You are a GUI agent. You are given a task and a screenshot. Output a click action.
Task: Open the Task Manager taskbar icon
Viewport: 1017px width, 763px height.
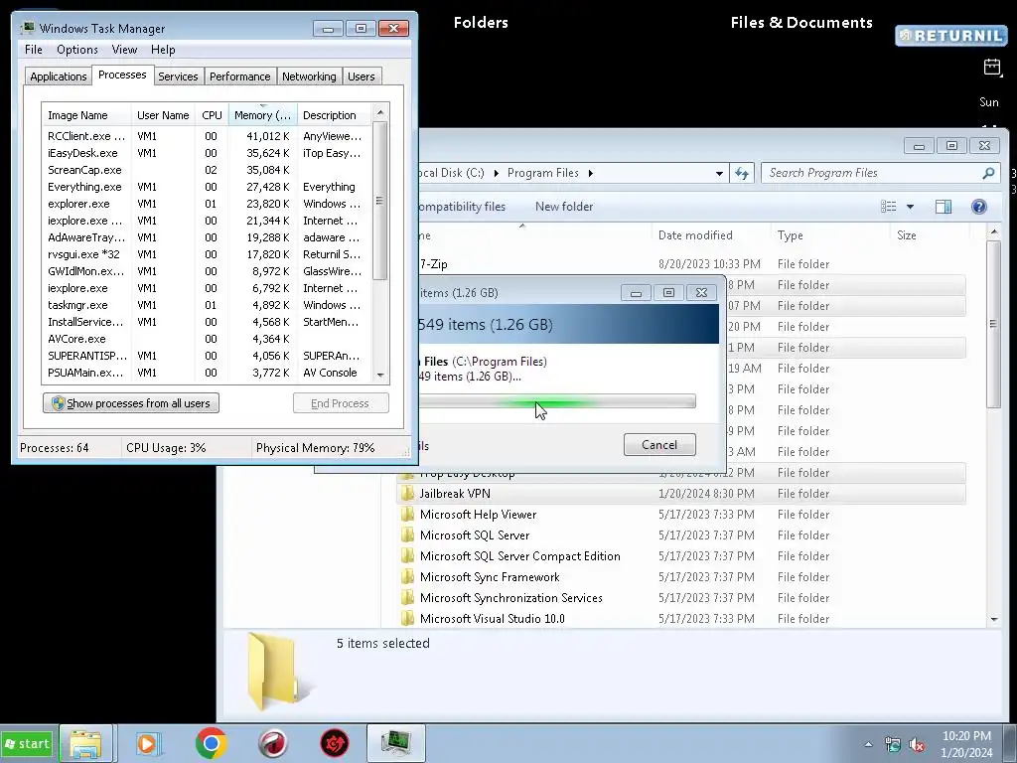tap(395, 743)
